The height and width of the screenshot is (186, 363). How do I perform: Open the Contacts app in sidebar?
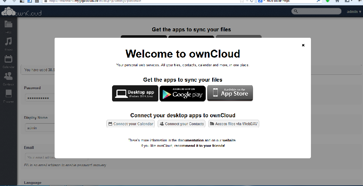[x=8, y=79]
